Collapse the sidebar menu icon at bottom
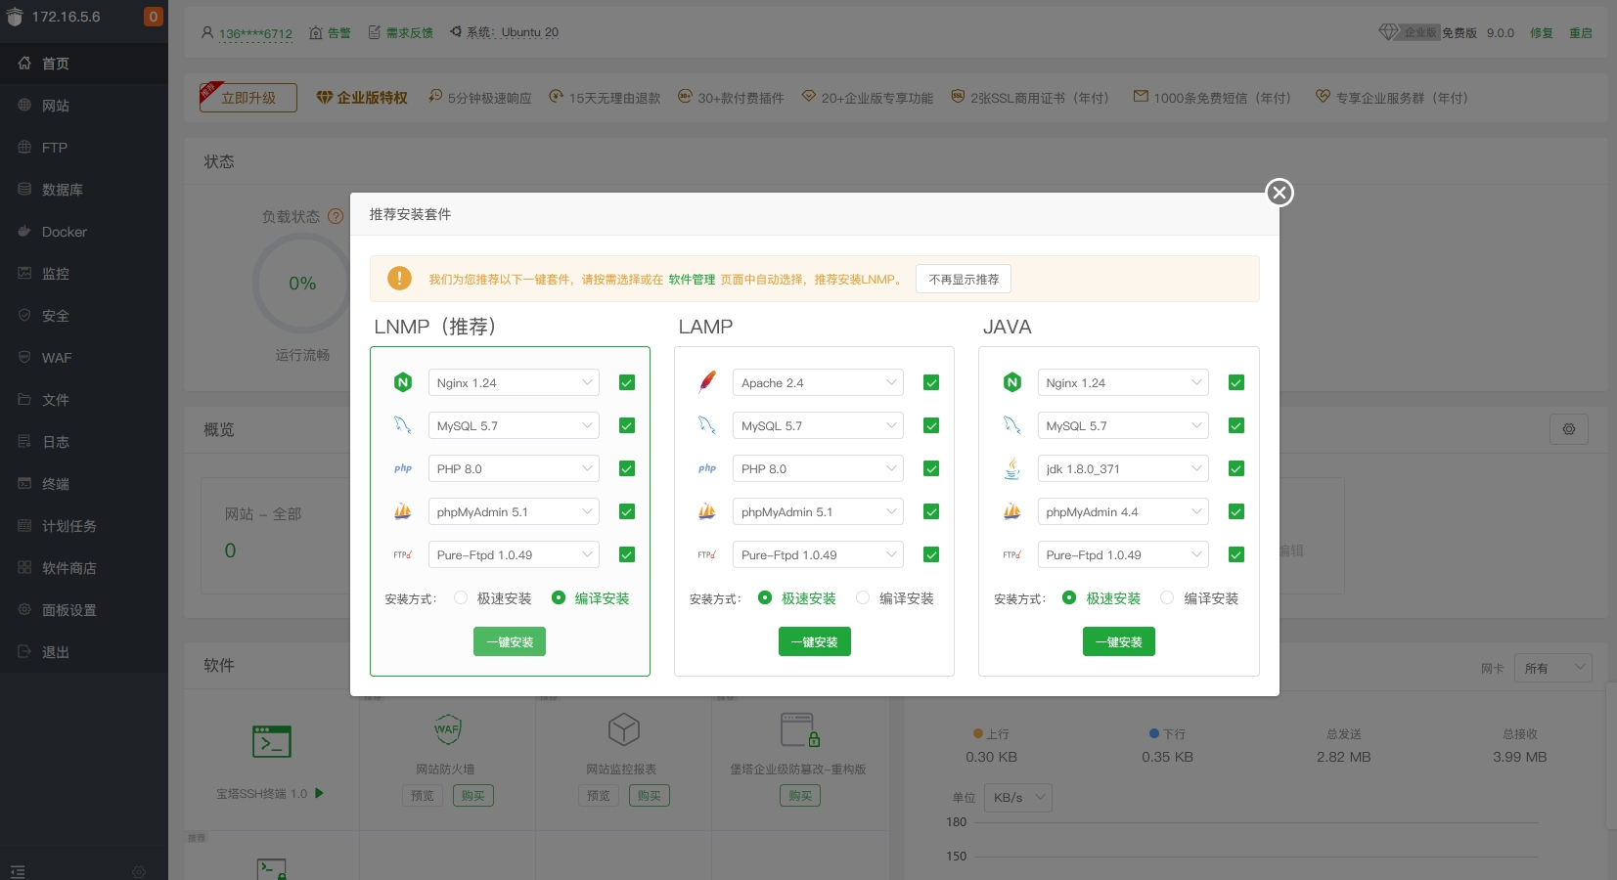This screenshot has width=1617, height=880. click(x=18, y=871)
